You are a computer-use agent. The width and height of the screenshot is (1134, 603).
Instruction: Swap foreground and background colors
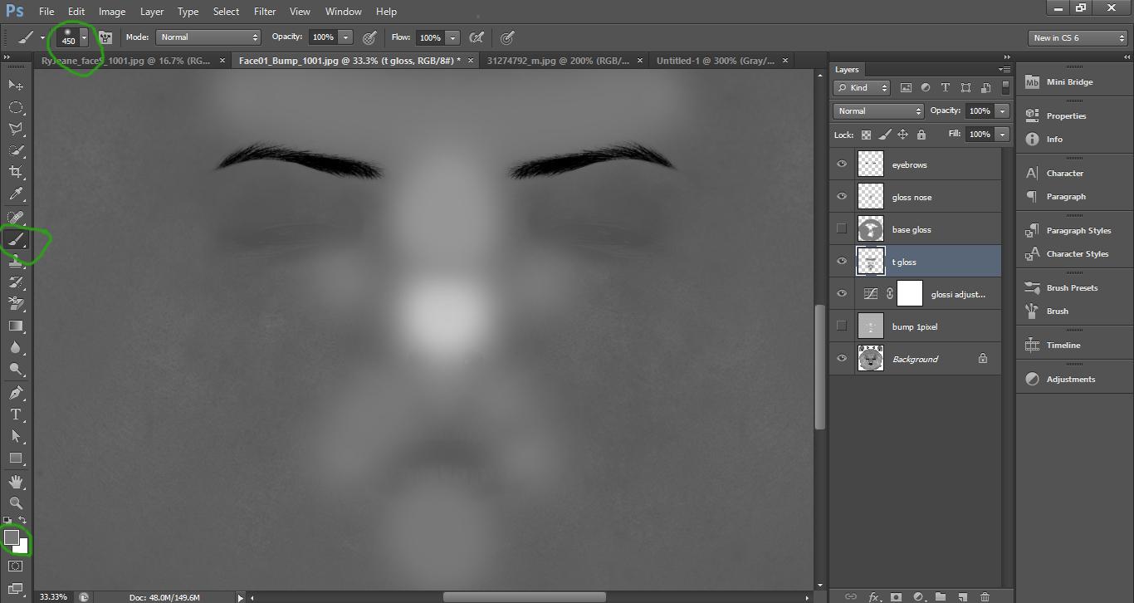[23, 521]
